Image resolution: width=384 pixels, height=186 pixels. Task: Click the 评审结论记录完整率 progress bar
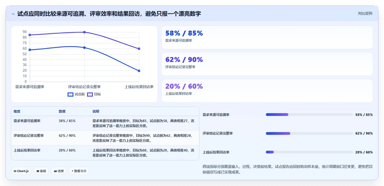coord(309,133)
